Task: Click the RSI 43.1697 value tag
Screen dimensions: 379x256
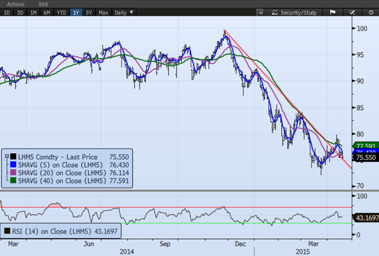Action: point(366,217)
